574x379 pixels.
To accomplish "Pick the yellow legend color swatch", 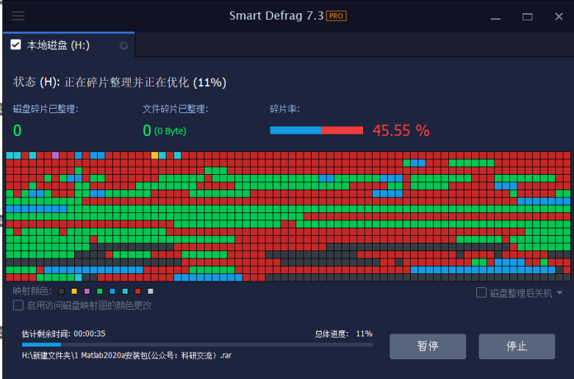I will click(x=74, y=291).
